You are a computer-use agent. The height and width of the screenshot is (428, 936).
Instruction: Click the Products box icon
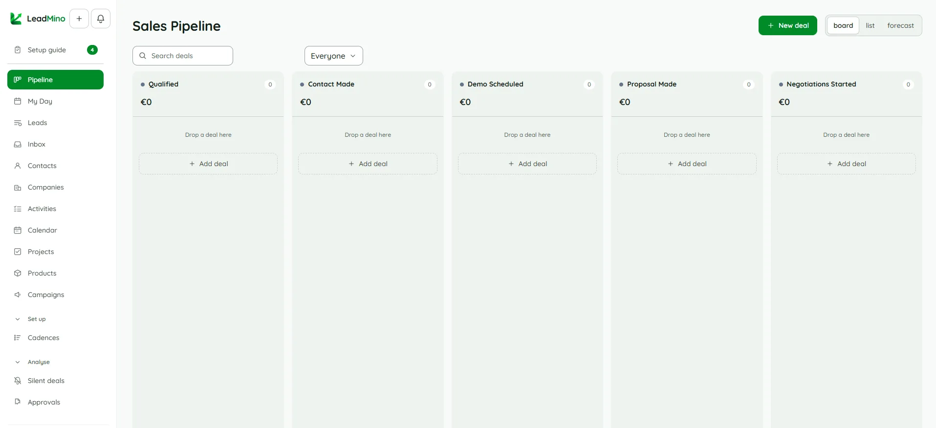pyautogui.click(x=18, y=273)
